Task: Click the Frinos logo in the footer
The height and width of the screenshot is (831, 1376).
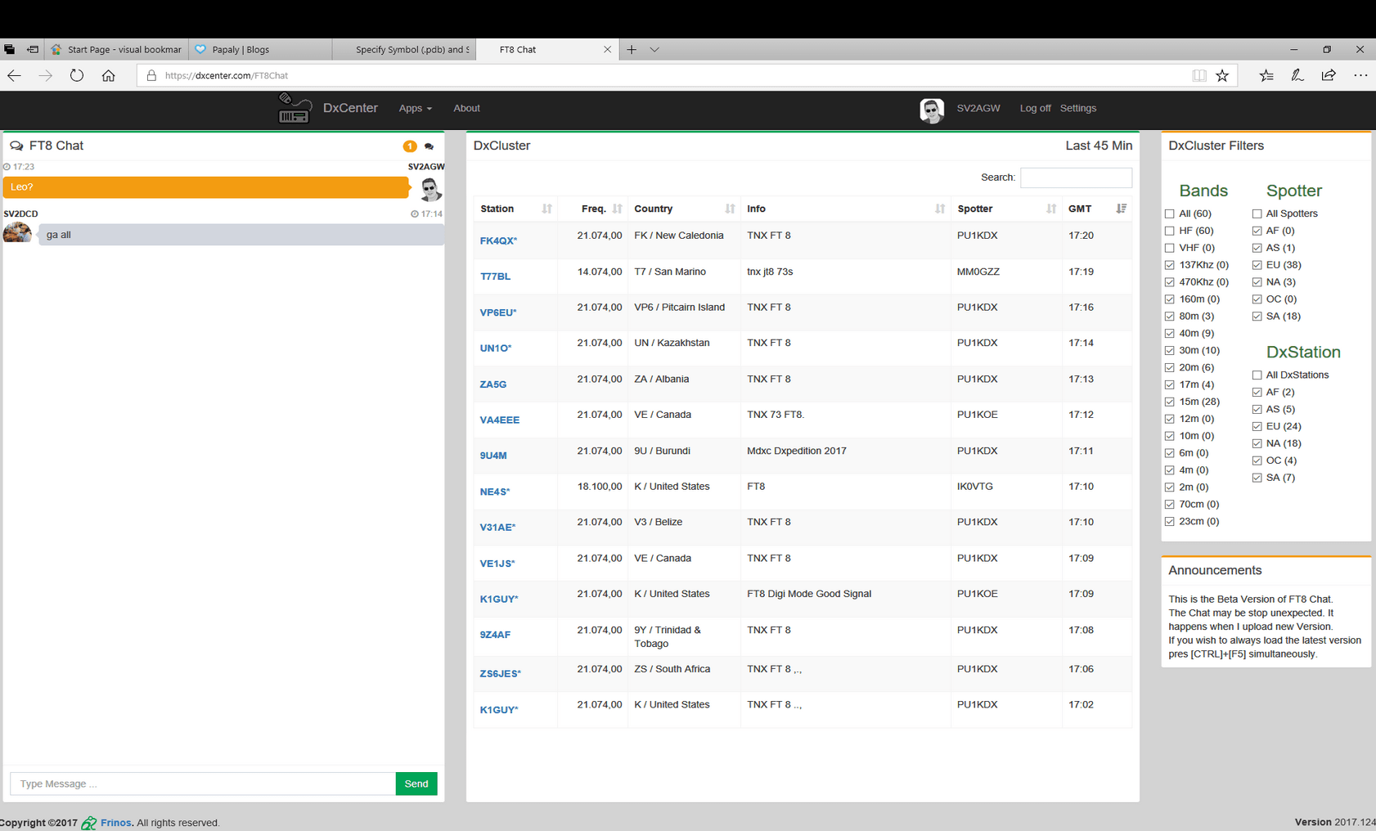Action: (90, 823)
